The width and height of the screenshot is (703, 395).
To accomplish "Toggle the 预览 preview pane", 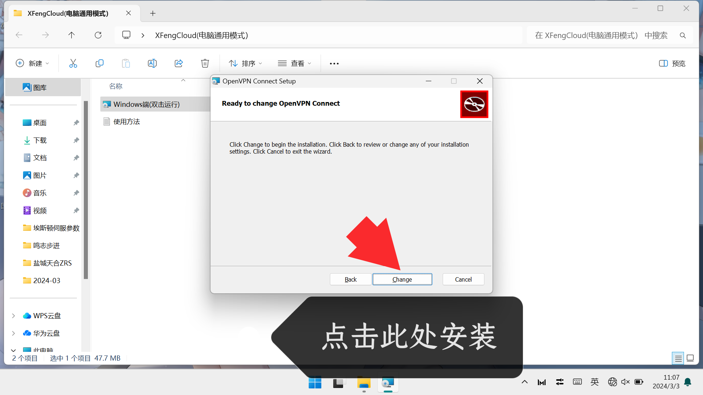I will pos(672,63).
